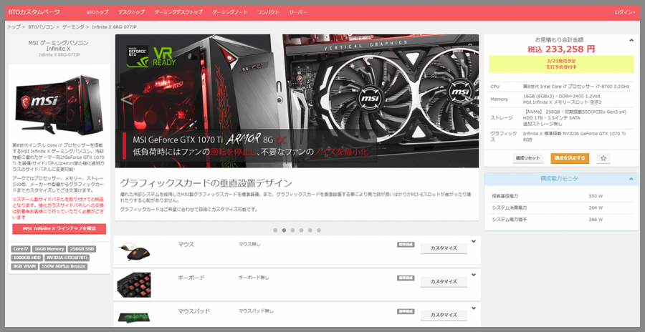Select first carousel dot indicator
The image size is (645, 332).
275,230
